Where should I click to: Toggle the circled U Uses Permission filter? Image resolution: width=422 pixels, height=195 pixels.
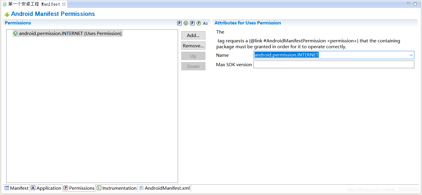pyautogui.click(x=186, y=23)
